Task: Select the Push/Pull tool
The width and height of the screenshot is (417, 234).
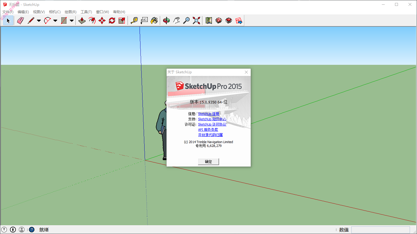Action: (x=82, y=21)
